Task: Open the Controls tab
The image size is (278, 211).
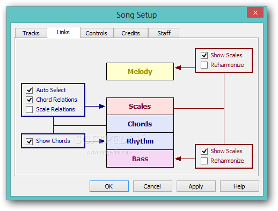Action: pos(97,33)
